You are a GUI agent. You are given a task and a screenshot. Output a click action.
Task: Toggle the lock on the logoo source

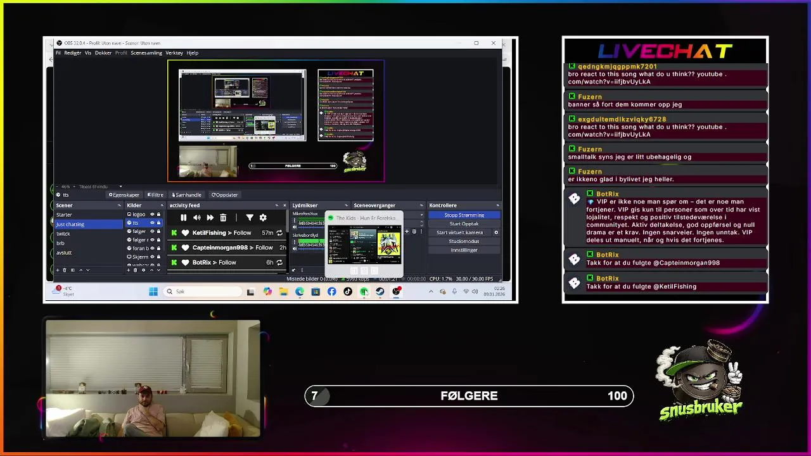coord(158,214)
